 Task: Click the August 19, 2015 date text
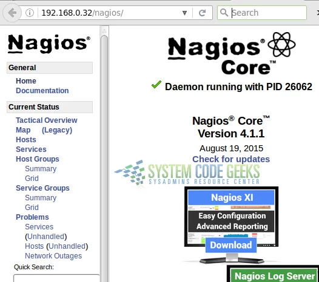pyautogui.click(x=231, y=148)
